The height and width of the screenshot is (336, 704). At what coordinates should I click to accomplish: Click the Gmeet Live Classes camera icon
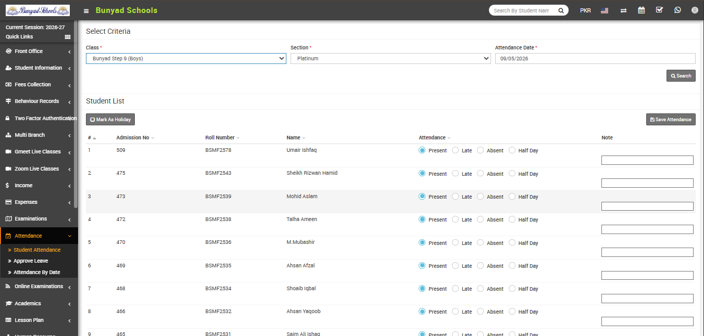coord(8,152)
